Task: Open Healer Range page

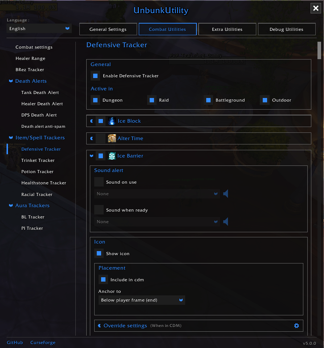Action: click(30, 58)
